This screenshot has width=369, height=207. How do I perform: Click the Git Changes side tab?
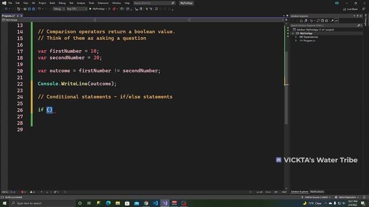click(x=366, y=20)
